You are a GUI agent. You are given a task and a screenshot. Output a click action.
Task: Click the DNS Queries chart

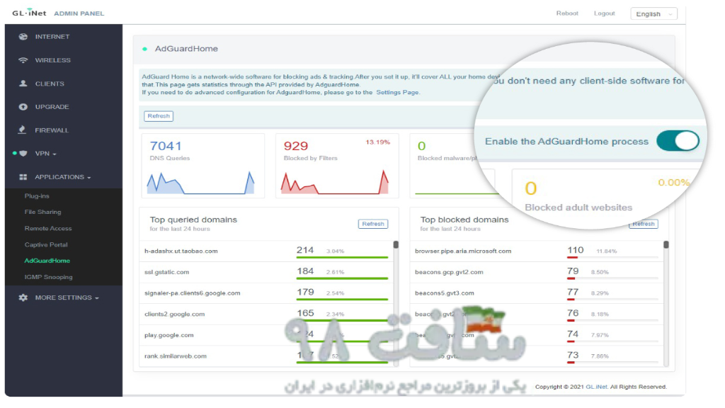(x=200, y=183)
